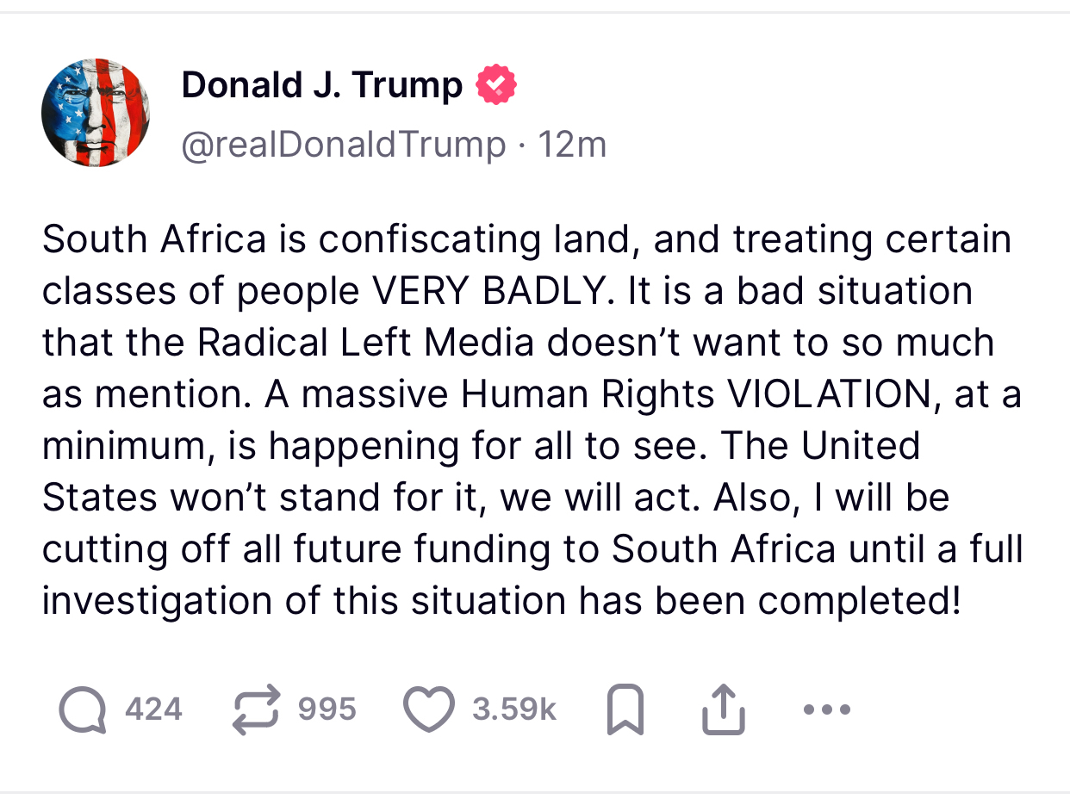Click the ReTruth repost arrows icon
Viewport: 1070px width, 799px height.
point(258,710)
